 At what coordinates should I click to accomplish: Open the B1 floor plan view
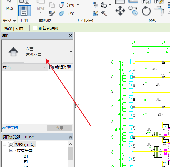click(26, 156)
